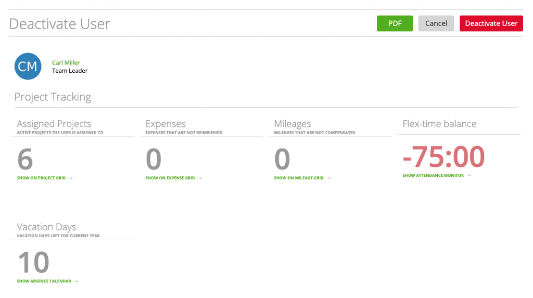
Task: Select the Mileages value 0
Action: pyautogui.click(x=282, y=159)
